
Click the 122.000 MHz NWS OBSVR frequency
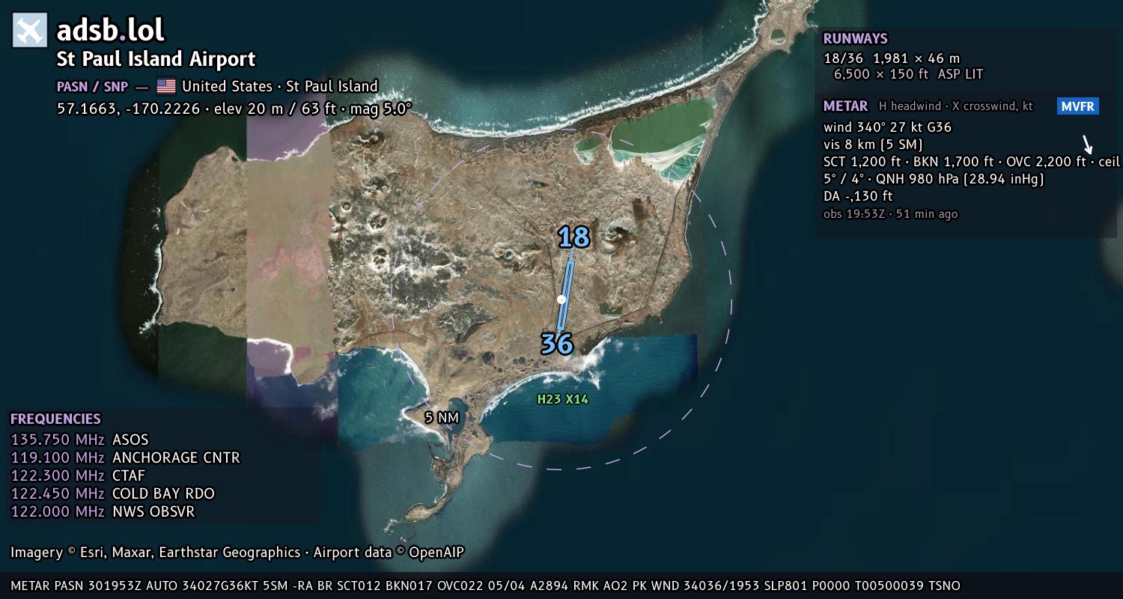click(x=103, y=511)
